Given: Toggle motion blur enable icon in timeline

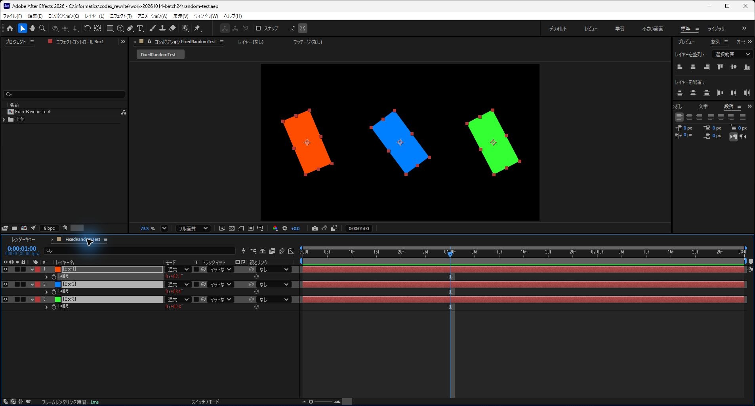Looking at the screenshot, I should (x=282, y=251).
